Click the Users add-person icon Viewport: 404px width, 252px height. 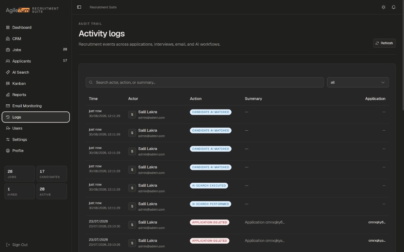(x=8, y=128)
